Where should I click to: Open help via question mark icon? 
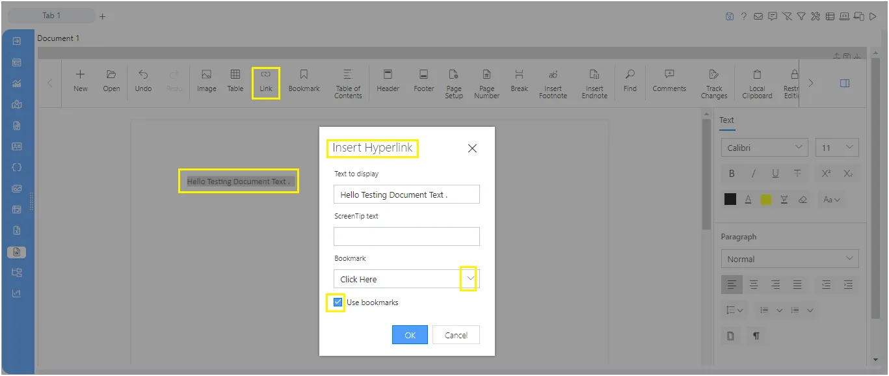744,16
